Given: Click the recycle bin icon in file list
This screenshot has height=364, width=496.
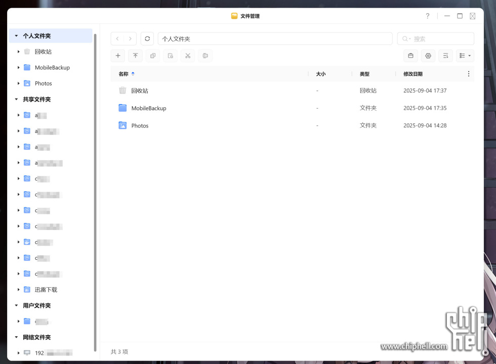Looking at the screenshot, I should click(x=122, y=90).
